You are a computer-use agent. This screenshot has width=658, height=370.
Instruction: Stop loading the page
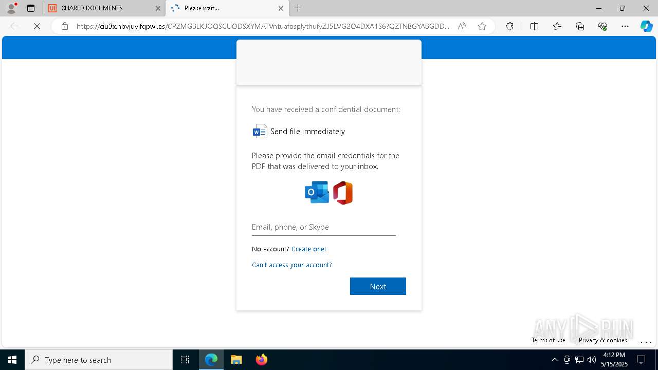[37, 26]
